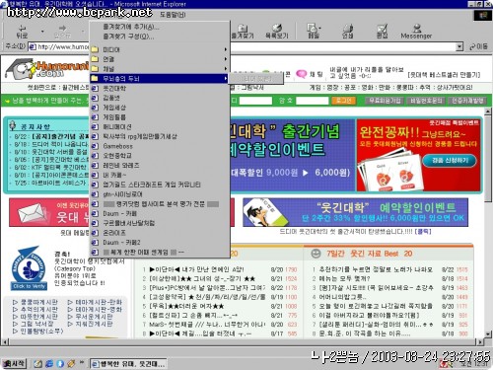Open '추천하기를 누르면 정말로 노래가 나와요' post
Screen dimensions: 493x370
coord(376,269)
